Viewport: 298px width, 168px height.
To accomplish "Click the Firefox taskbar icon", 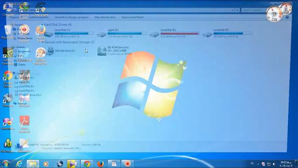I will tap(101, 164).
